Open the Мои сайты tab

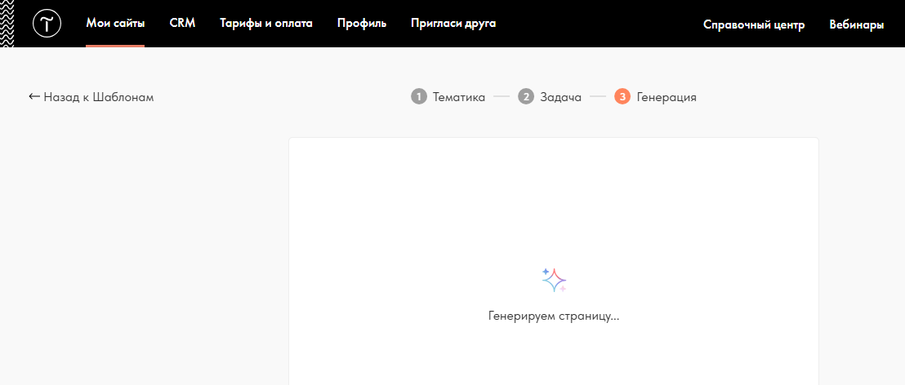[x=115, y=24]
